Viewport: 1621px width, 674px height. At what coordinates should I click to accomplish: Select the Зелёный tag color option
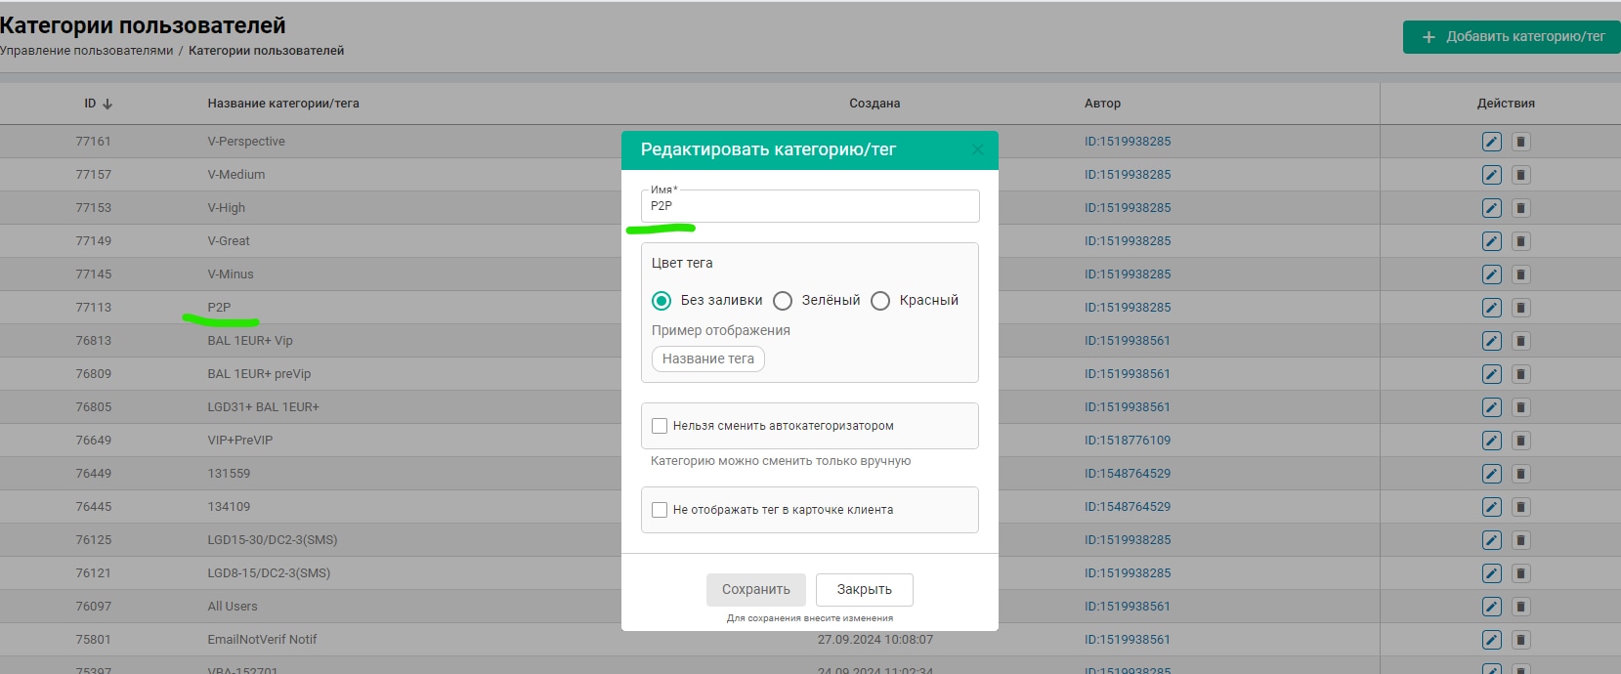[x=783, y=301]
